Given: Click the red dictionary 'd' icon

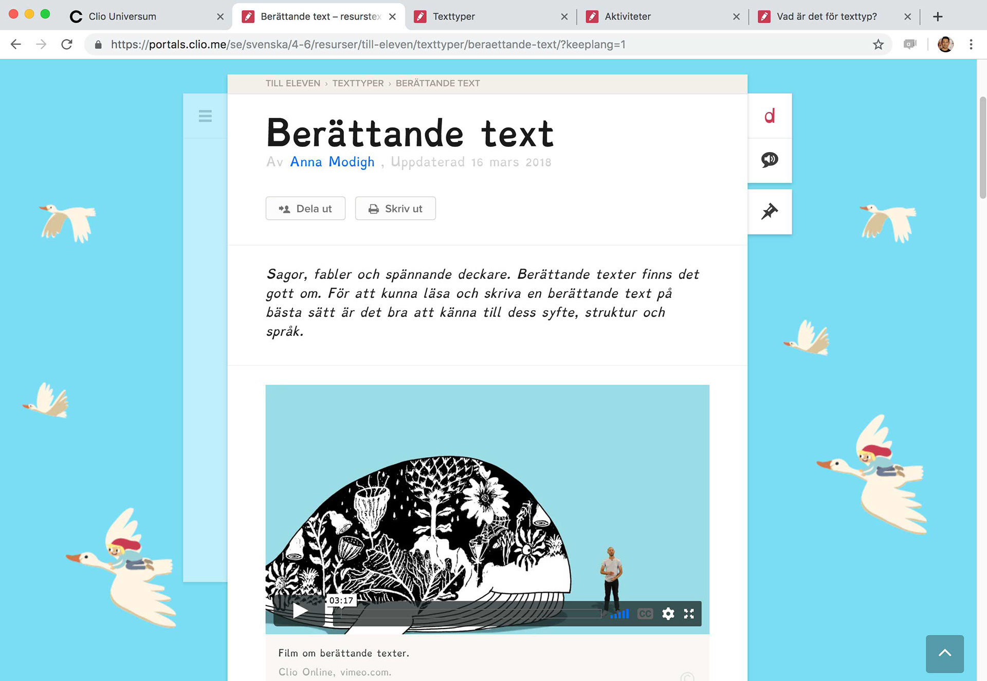Looking at the screenshot, I should click(769, 116).
